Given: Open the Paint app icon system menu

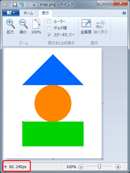Looking at the screenshot, I should click(x=5, y=5).
